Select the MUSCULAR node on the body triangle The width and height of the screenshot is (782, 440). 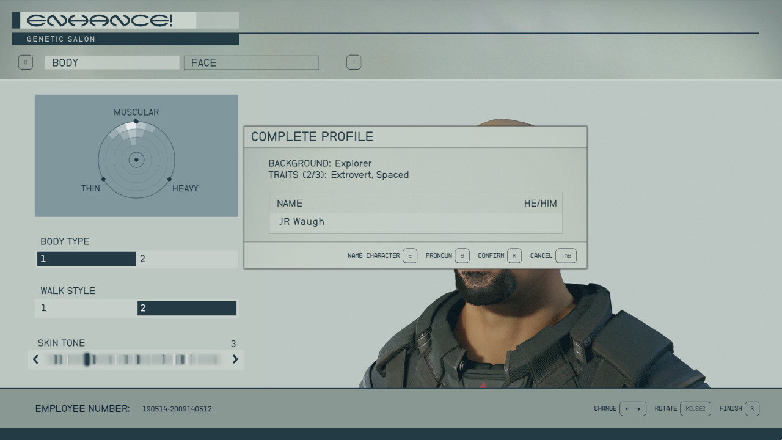tap(136, 120)
